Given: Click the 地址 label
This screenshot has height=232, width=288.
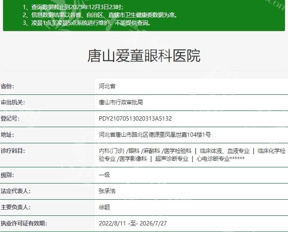Looking at the screenshot, I should (x=7, y=135).
